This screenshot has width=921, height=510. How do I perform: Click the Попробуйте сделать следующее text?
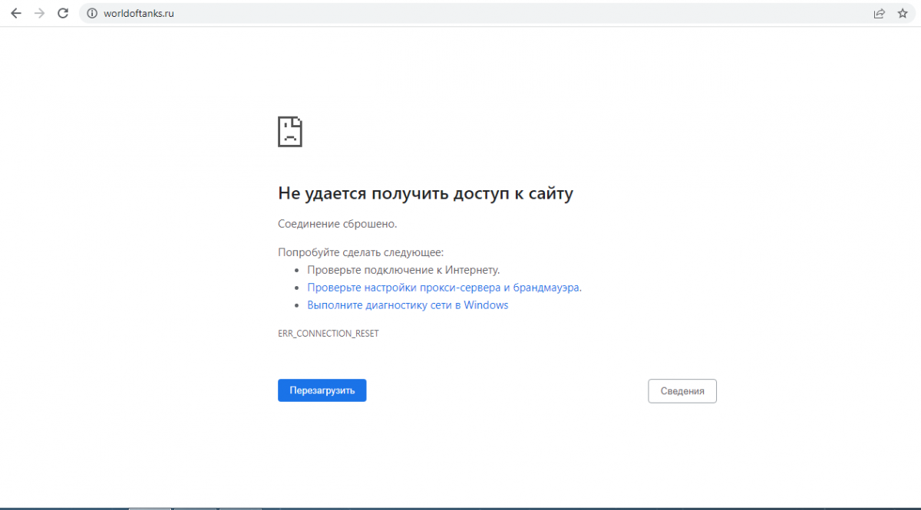tap(361, 252)
